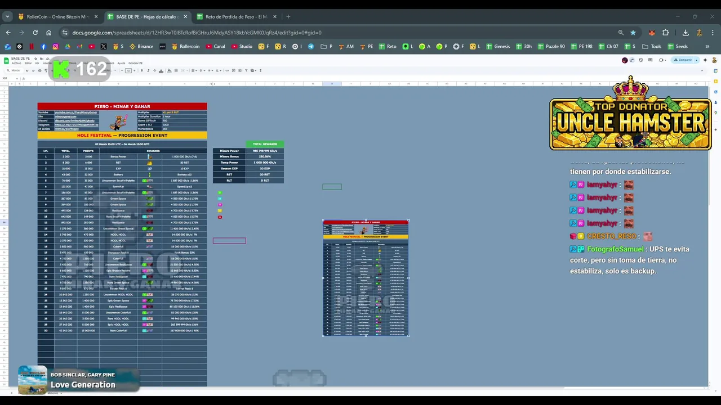Open the dropdown arrow beside Compartir
The height and width of the screenshot is (405, 721).
point(696,60)
